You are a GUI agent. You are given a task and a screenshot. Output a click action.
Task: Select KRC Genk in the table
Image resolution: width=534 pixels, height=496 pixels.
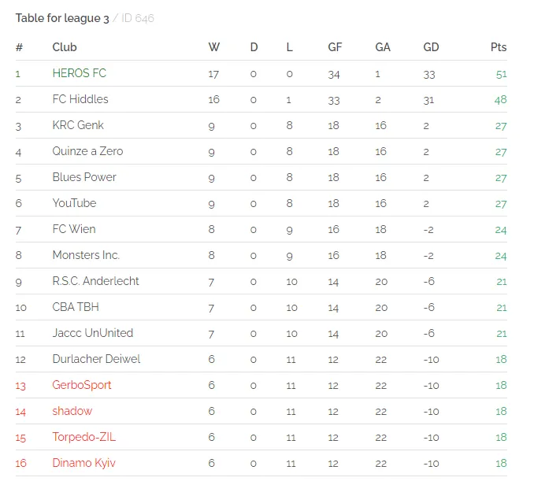click(x=78, y=125)
